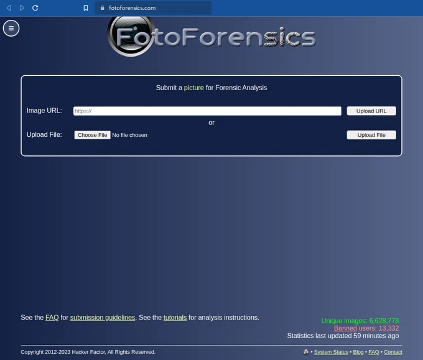Open the hamburger menu button
423x360 pixels.
coord(11,28)
